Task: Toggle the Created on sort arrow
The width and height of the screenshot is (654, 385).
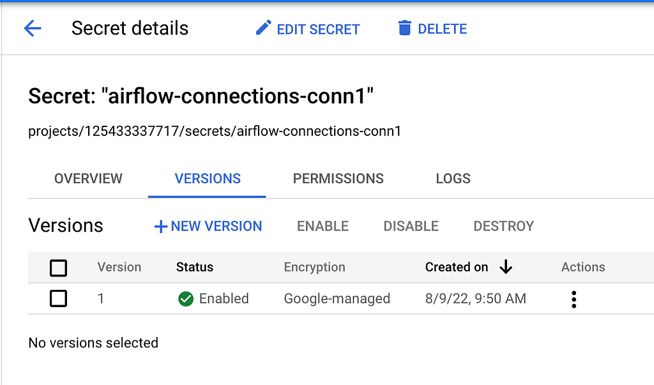Action: [x=506, y=266]
